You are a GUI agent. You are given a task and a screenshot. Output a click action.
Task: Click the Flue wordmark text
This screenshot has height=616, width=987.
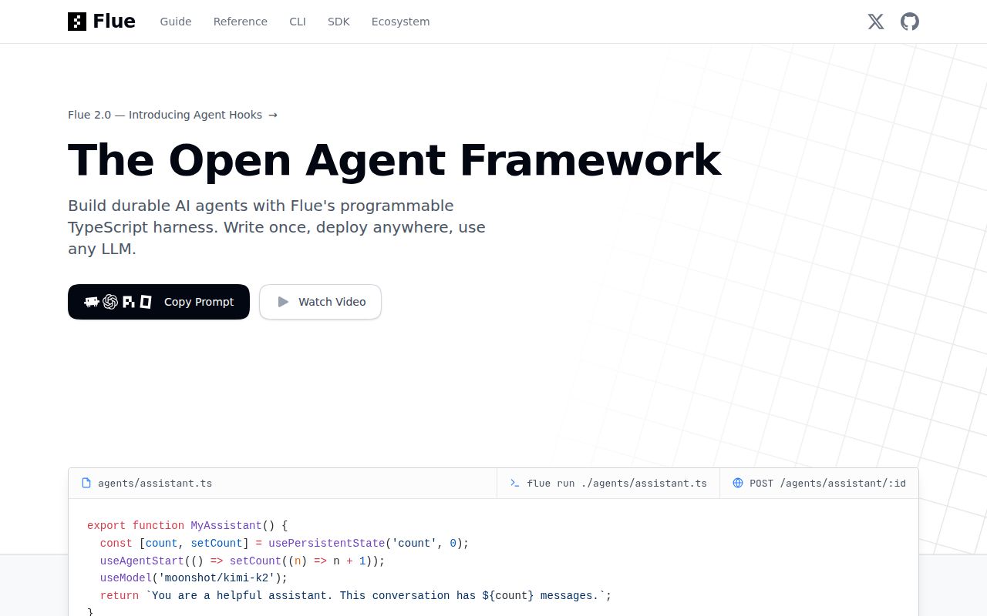(x=114, y=22)
